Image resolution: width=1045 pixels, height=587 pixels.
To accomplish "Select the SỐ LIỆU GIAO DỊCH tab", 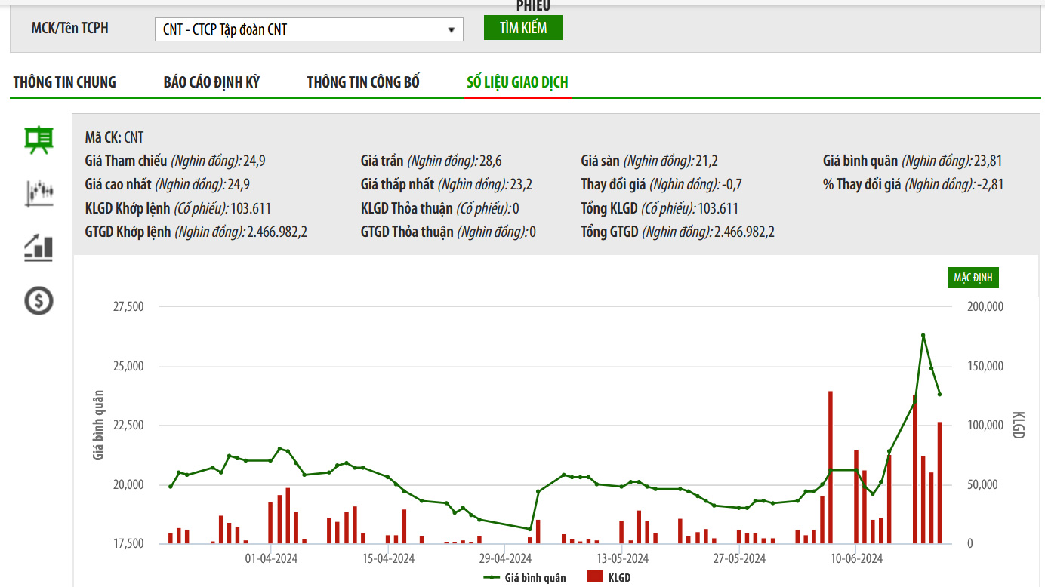I will [x=517, y=82].
